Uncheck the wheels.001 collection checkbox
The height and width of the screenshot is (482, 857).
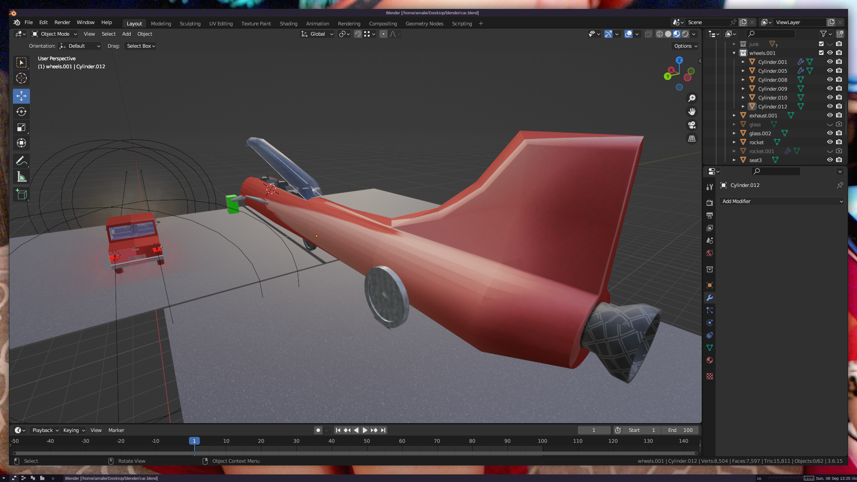[821, 53]
